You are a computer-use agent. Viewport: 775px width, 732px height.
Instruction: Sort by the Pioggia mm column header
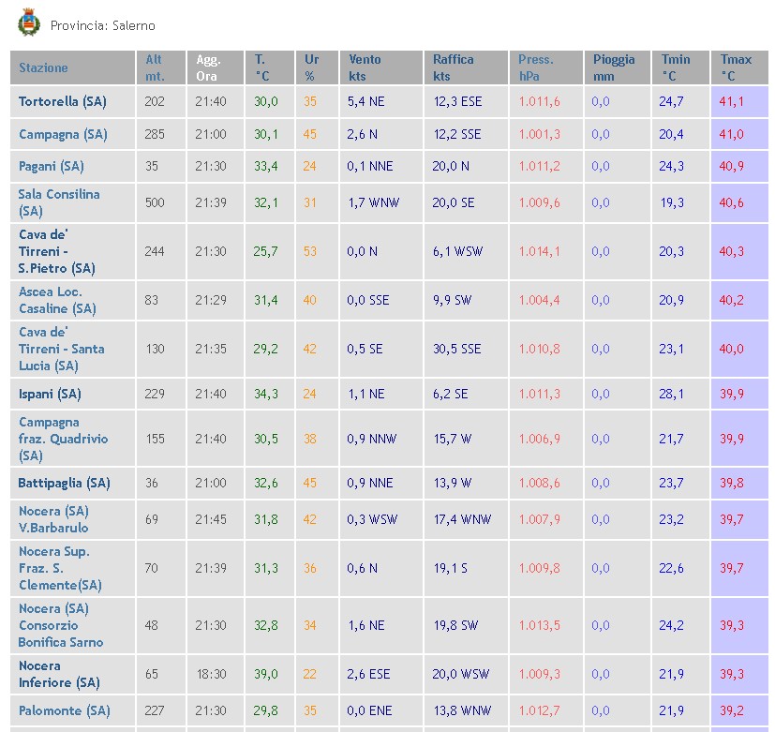(614, 67)
